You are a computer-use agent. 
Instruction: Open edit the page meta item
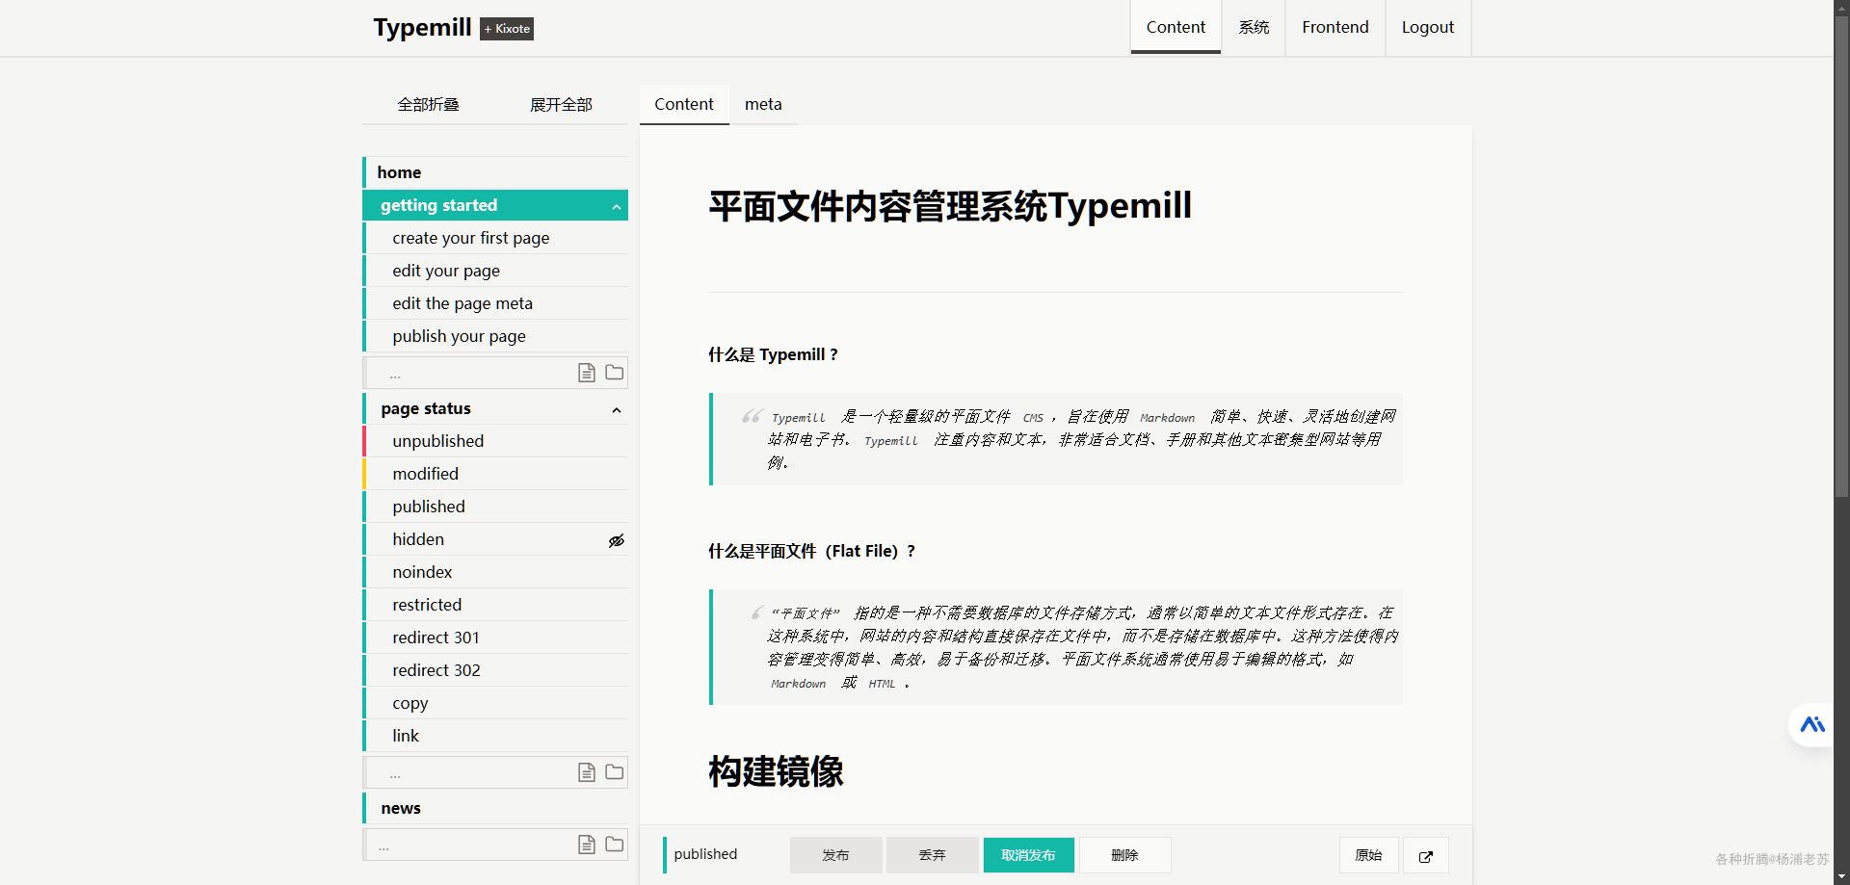(495, 303)
